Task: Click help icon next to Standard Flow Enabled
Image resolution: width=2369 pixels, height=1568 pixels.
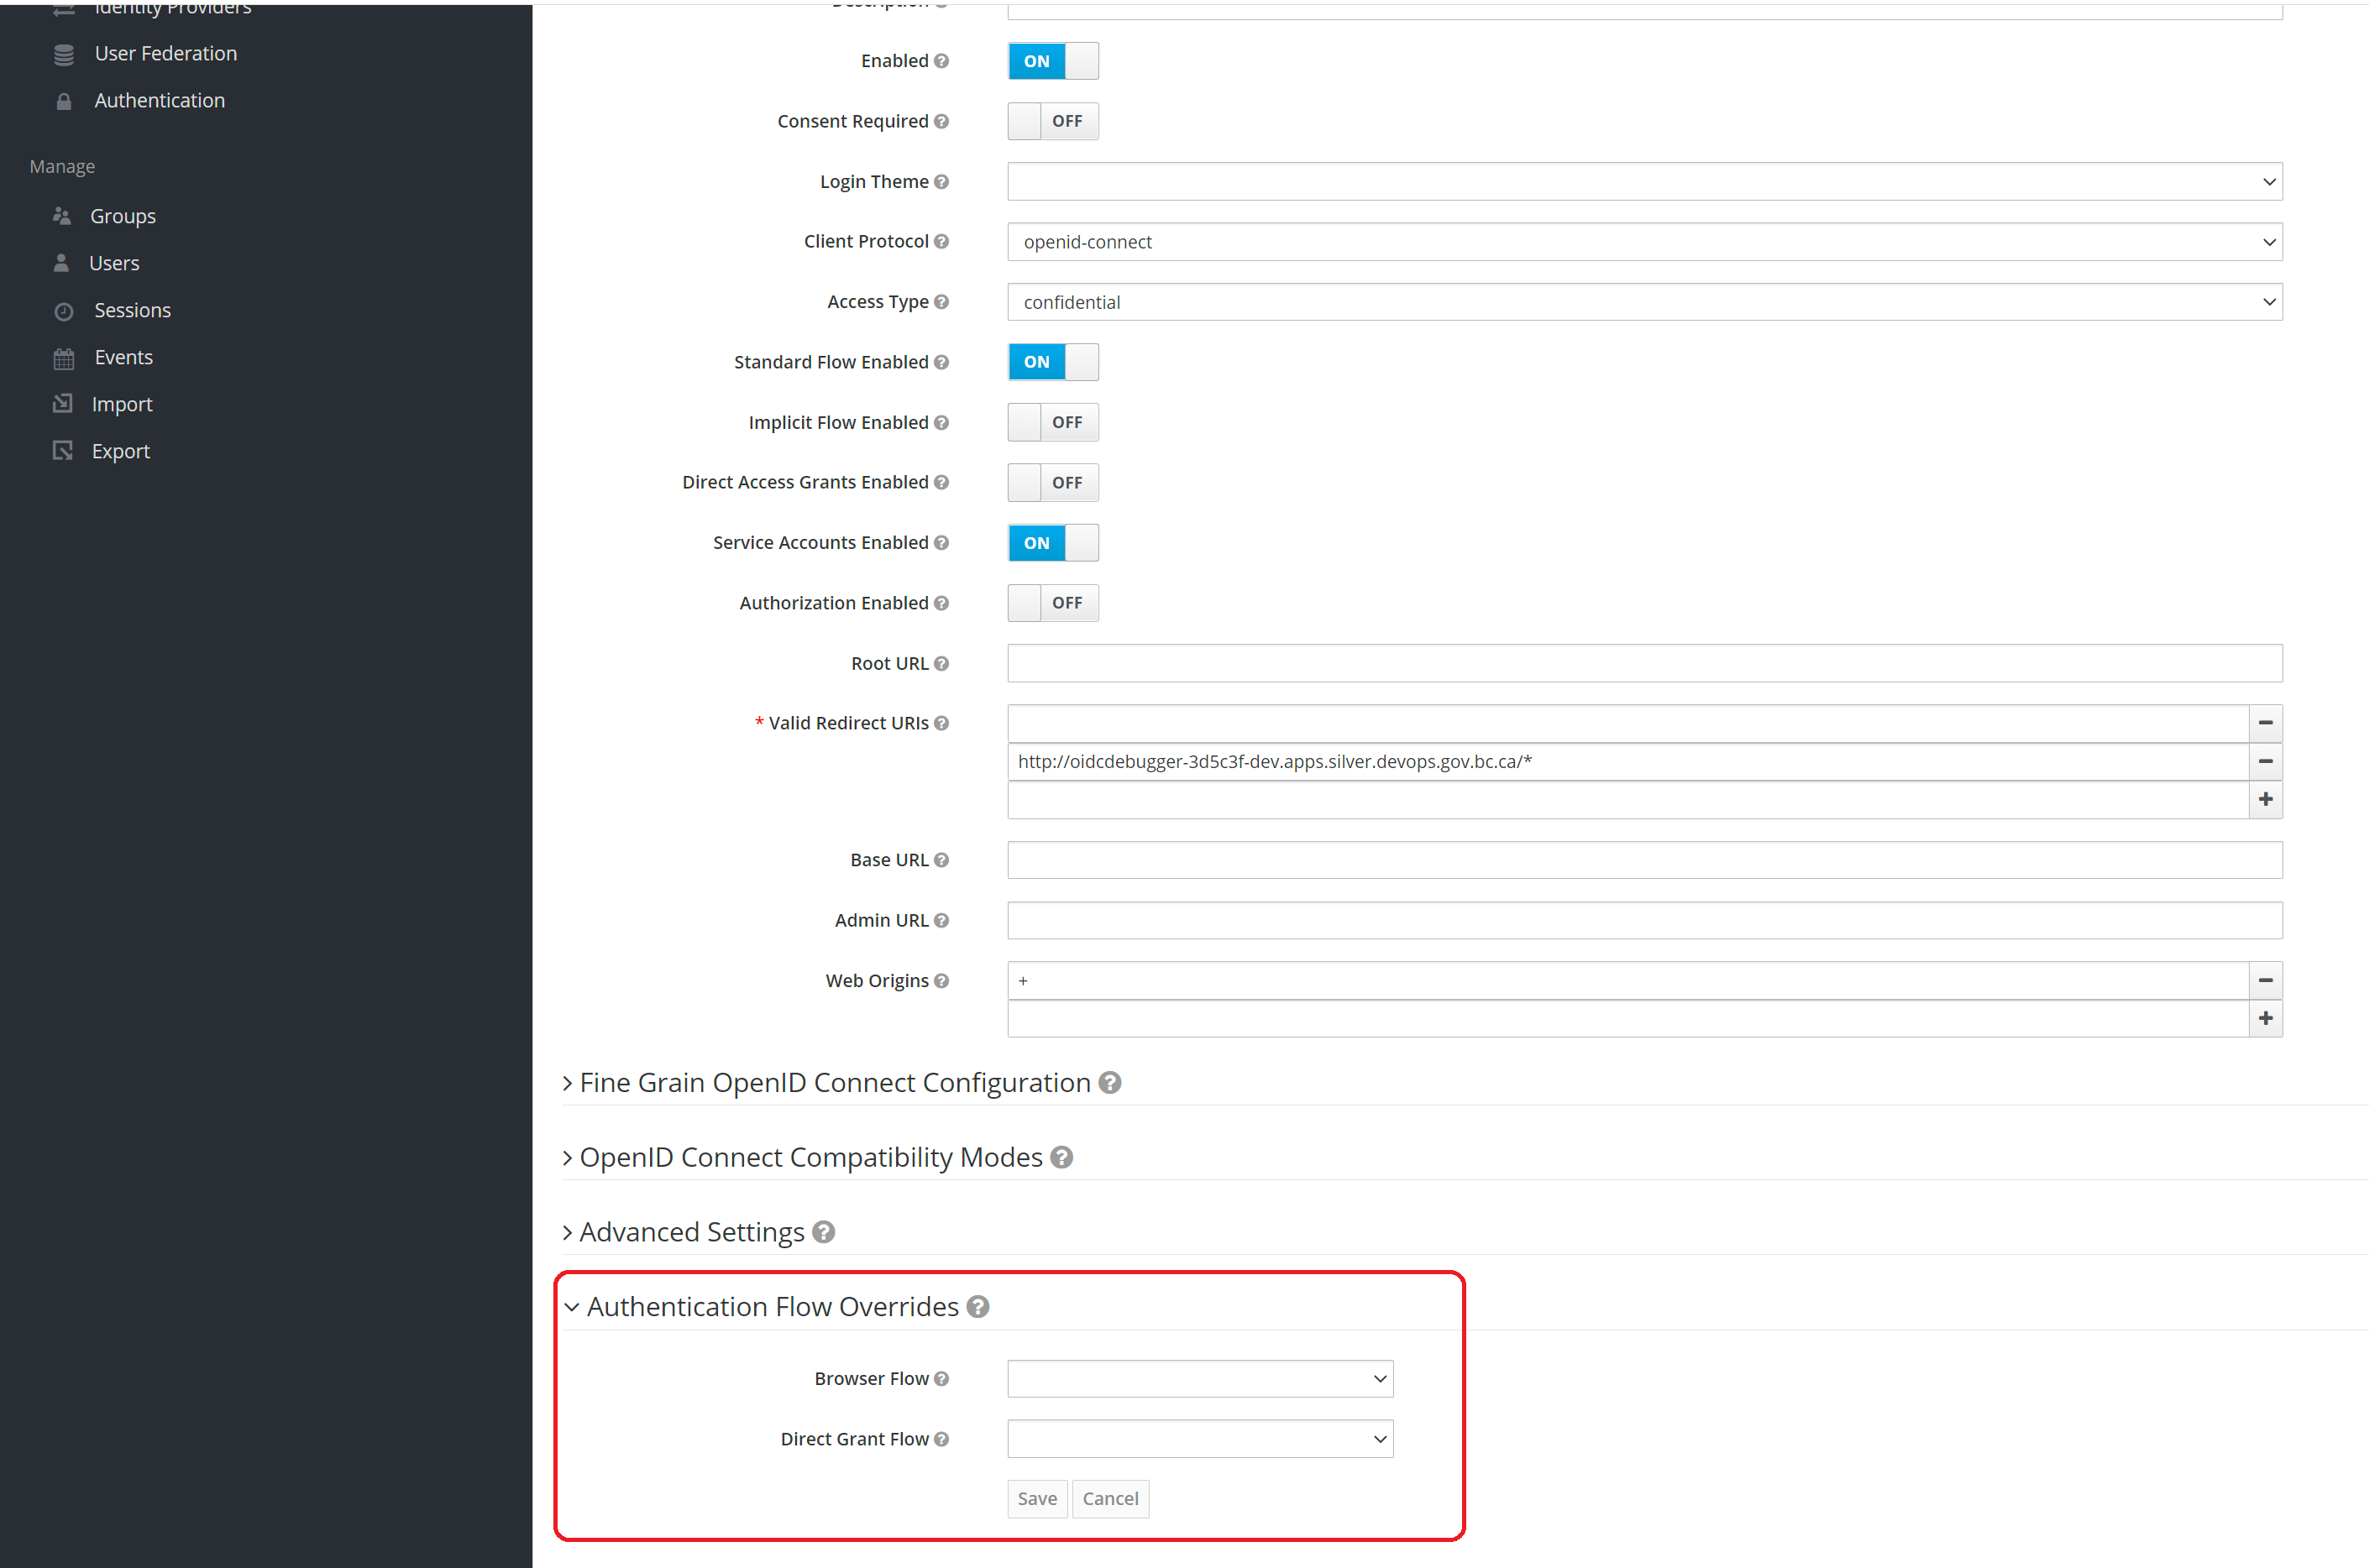Action: click(x=941, y=362)
